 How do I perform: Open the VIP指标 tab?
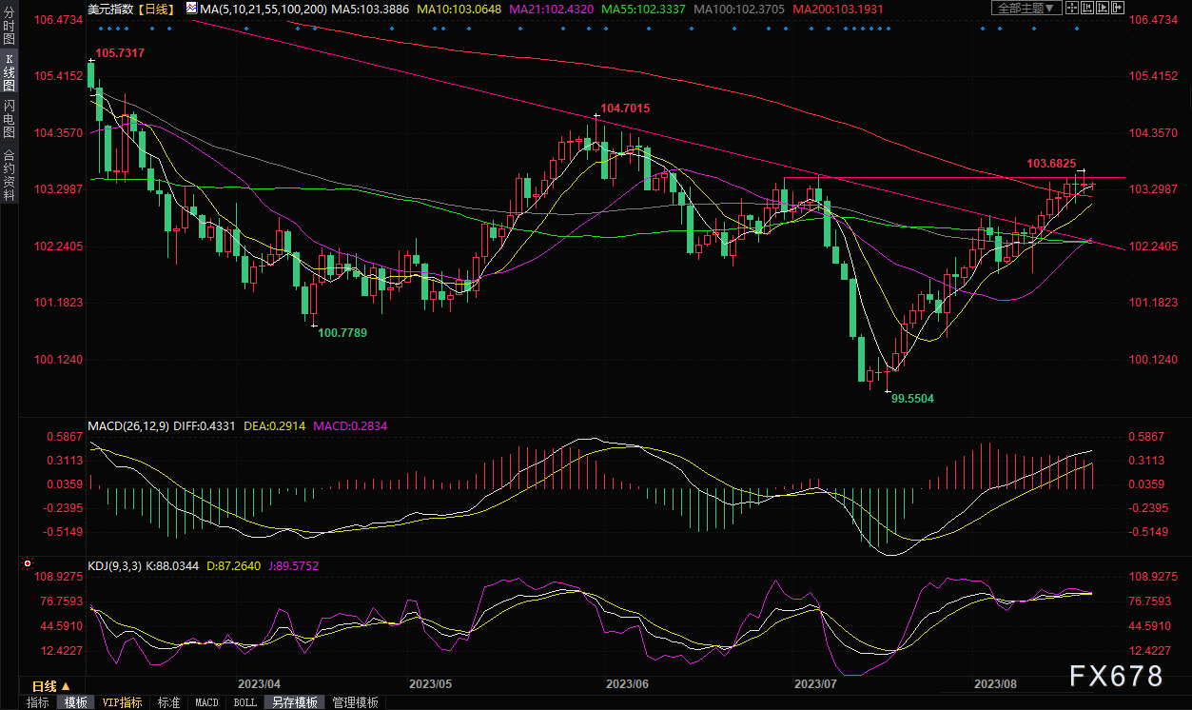[122, 702]
